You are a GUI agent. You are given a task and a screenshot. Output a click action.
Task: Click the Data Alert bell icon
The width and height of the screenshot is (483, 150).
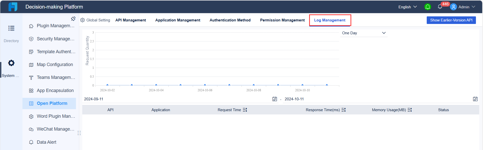click(31, 142)
